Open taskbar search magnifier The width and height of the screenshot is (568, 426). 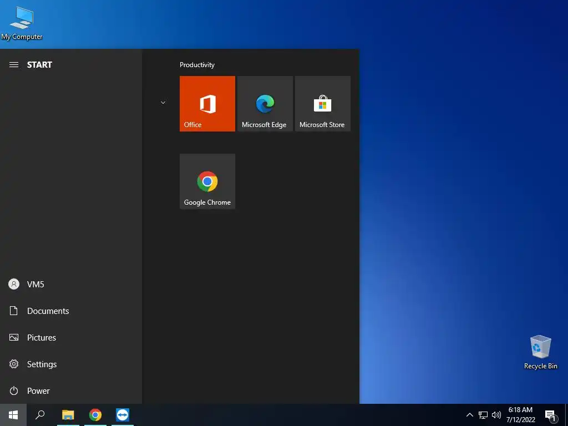(40, 415)
